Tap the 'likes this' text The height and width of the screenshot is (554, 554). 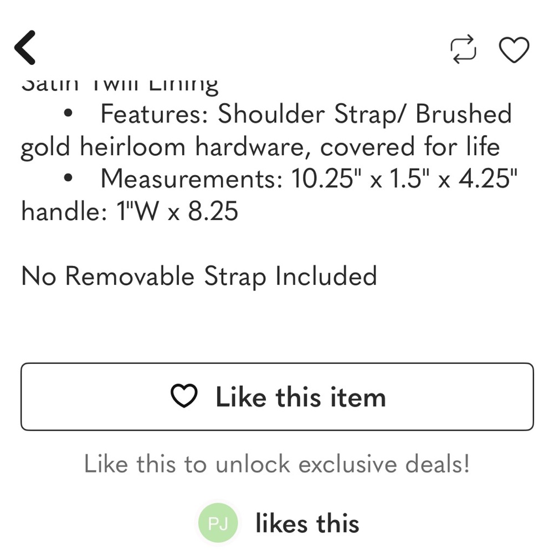(x=307, y=523)
